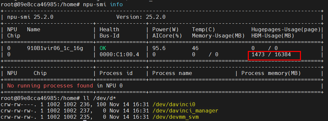
Task: Click the NPU name '910B1vir06_1c_16g'
Action: coord(55,48)
